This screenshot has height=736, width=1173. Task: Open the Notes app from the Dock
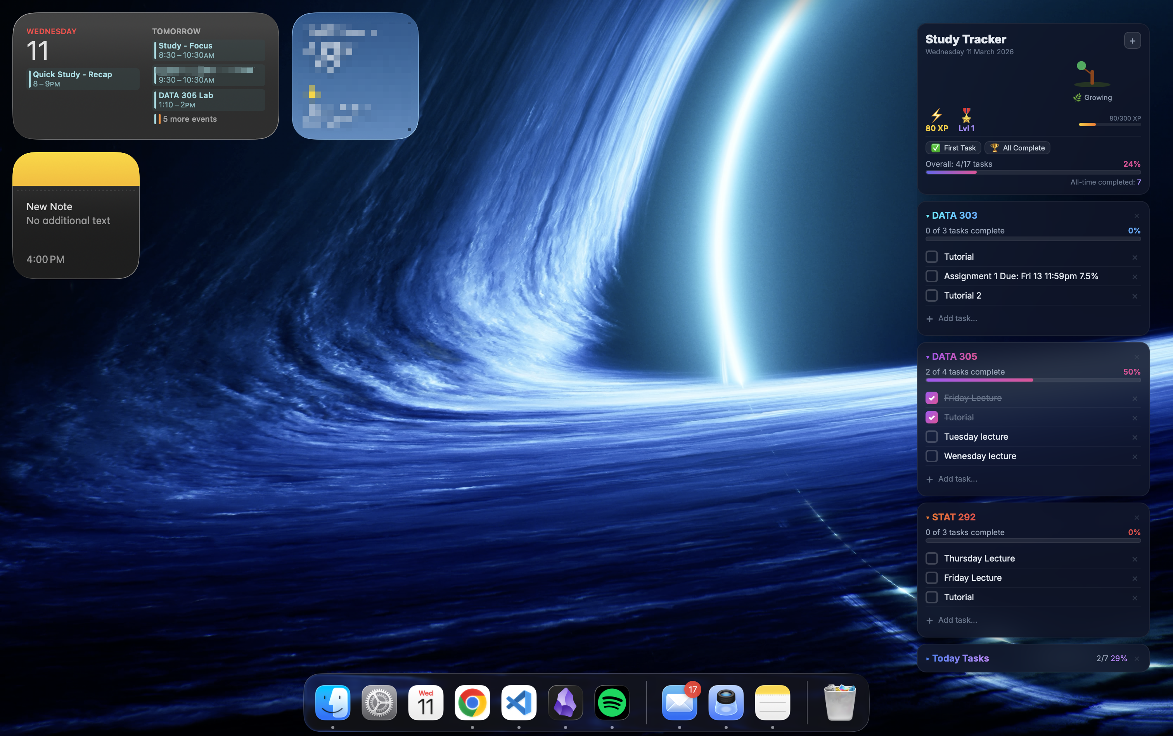point(773,702)
